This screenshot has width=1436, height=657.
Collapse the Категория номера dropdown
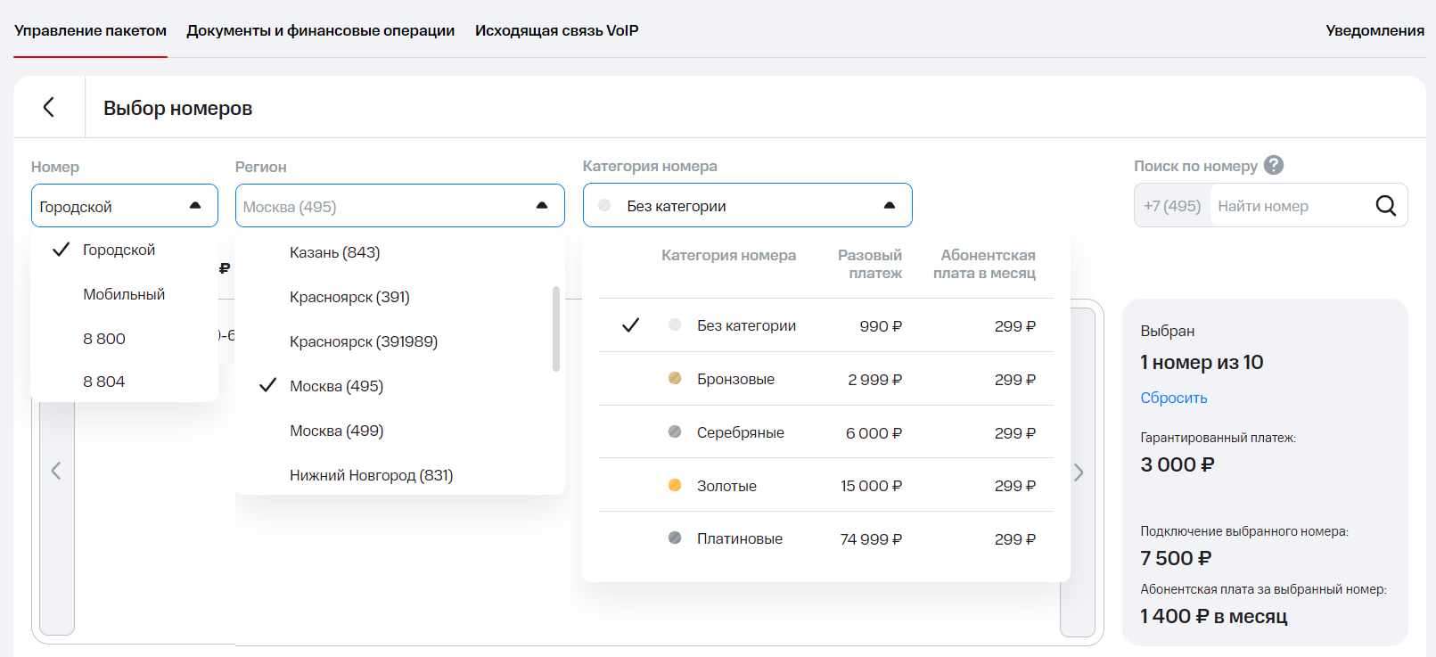[747, 206]
